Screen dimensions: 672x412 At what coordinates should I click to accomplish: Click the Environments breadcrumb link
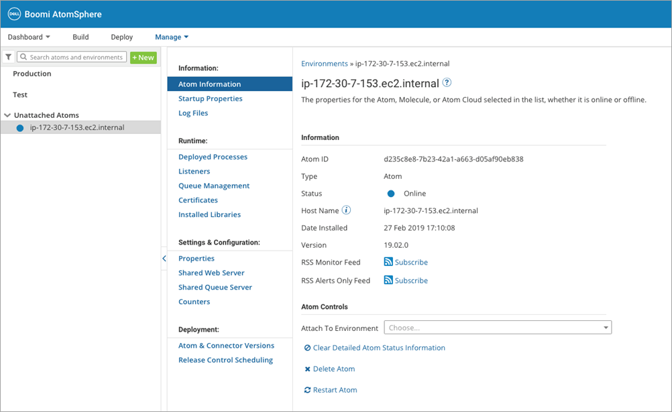tap(325, 64)
